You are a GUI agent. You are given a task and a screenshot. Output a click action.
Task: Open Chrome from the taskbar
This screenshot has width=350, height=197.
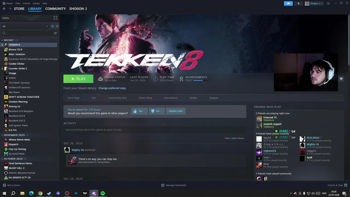40,193
